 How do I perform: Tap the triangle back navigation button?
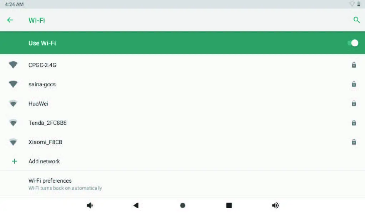click(x=136, y=205)
